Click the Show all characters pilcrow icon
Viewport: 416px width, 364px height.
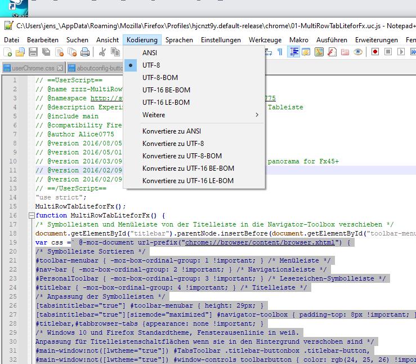(280, 52)
